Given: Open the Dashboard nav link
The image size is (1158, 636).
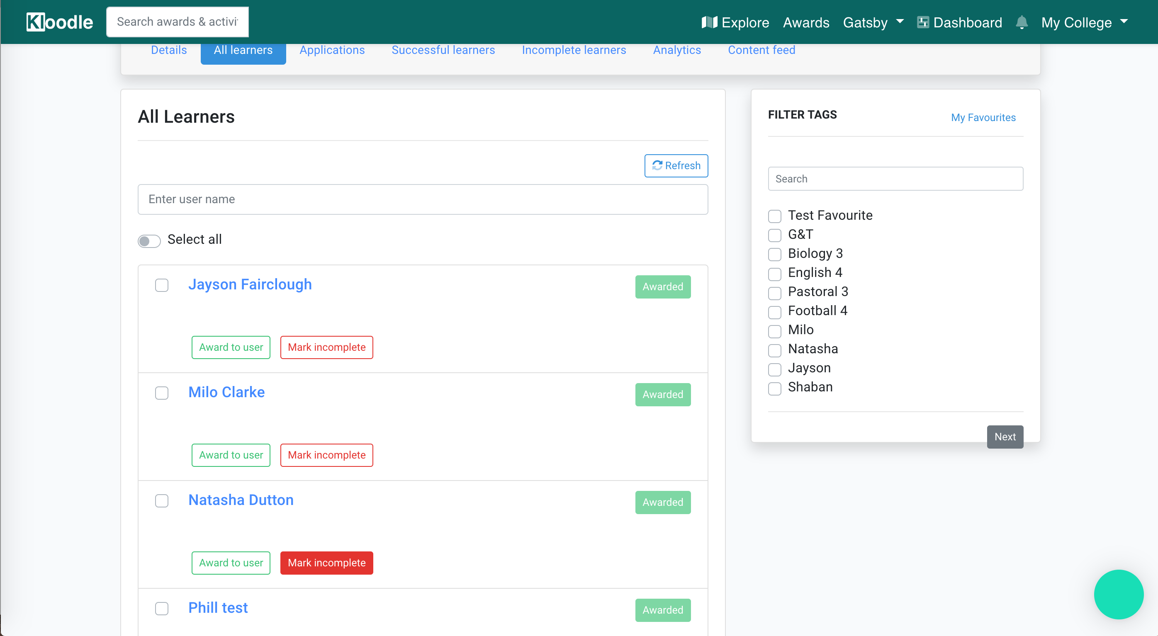Looking at the screenshot, I should [959, 22].
